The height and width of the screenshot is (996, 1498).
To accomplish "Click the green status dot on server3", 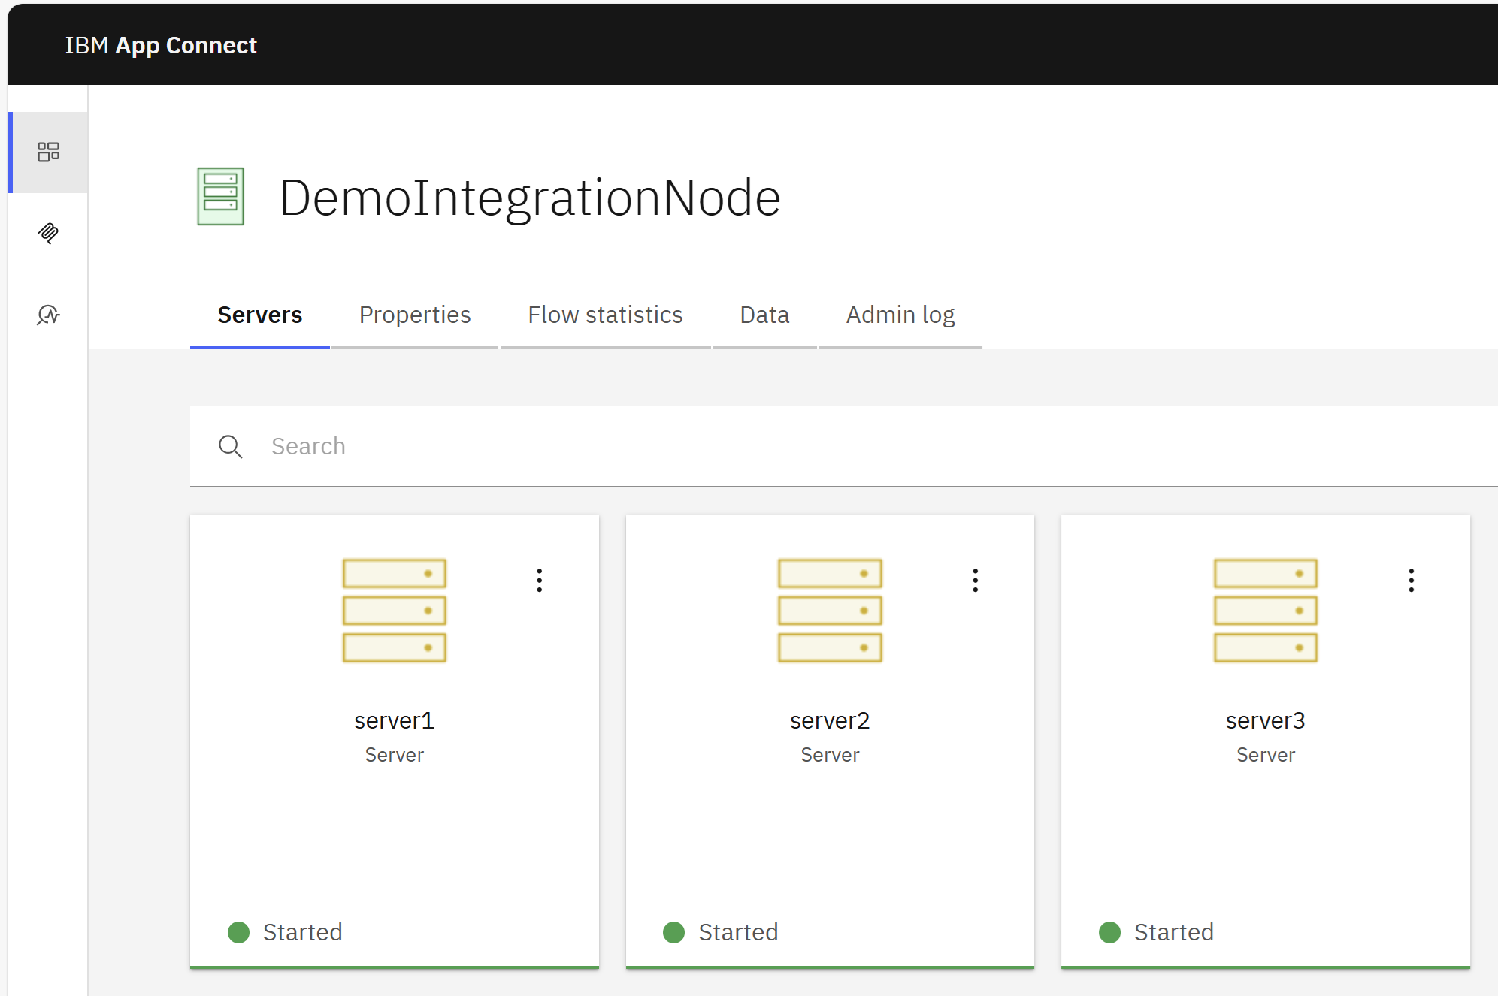I will 1109,932.
